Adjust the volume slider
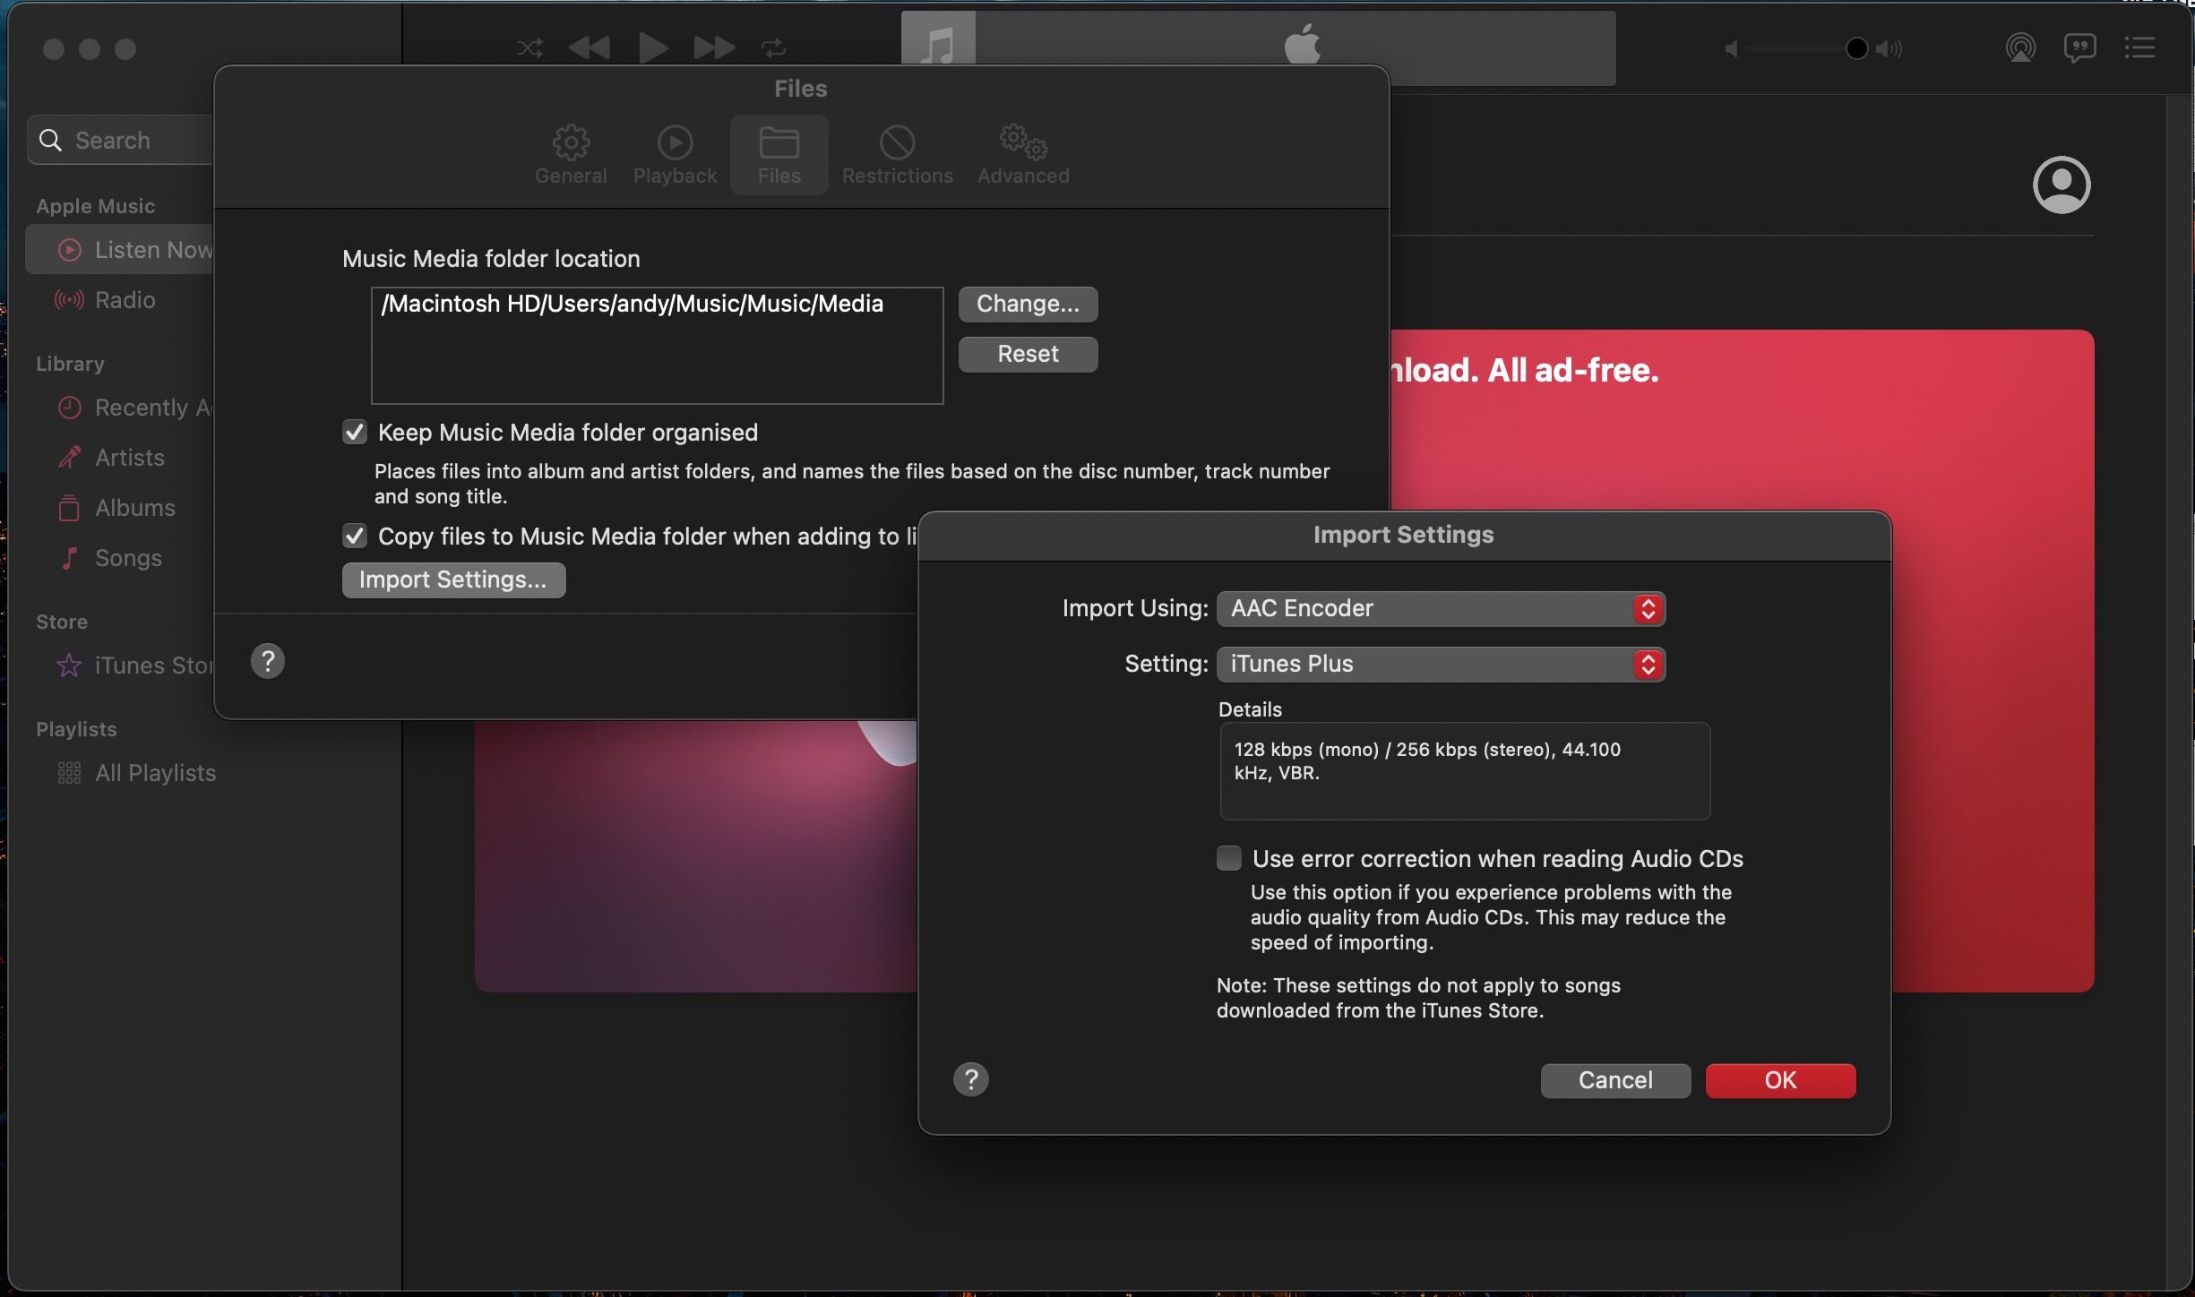Screen dimensions: 2195x1297 tap(1856, 48)
